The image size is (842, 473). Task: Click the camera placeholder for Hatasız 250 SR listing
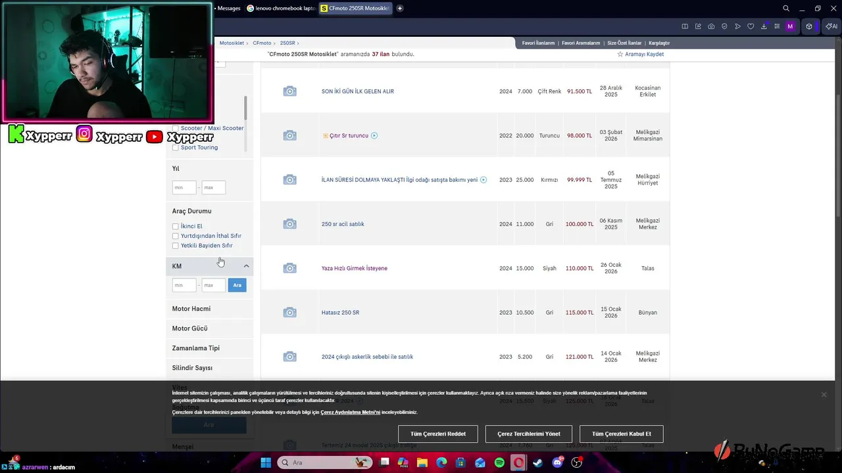pyautogui.click(x=289, y=313)
